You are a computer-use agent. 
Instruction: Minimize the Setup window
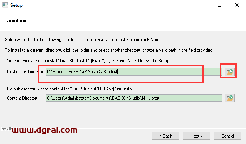click(x=202, y=5)
